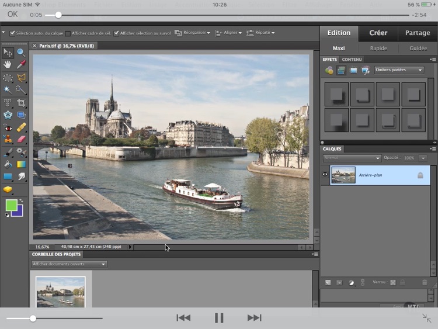Reset default colors small squares icon
Image resolution: width=438 pixels, height=329 pixels.
click(7, 215)
